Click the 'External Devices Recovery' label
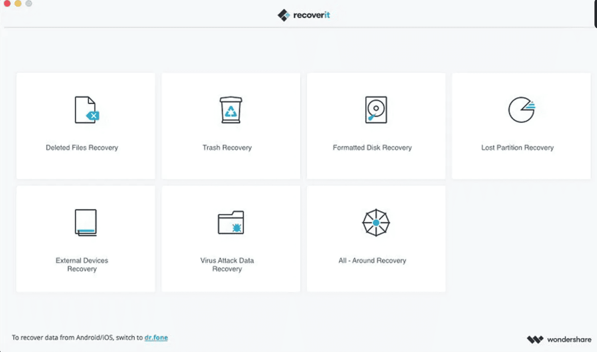The image size is (597, 352). pyautogui.click(x=82, y=265)
